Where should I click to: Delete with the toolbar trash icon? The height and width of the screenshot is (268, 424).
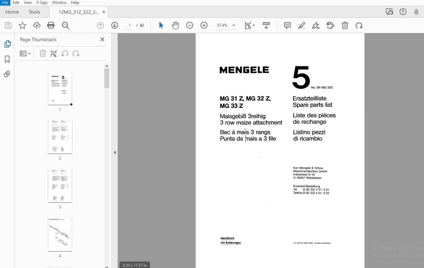click(345, 25)
